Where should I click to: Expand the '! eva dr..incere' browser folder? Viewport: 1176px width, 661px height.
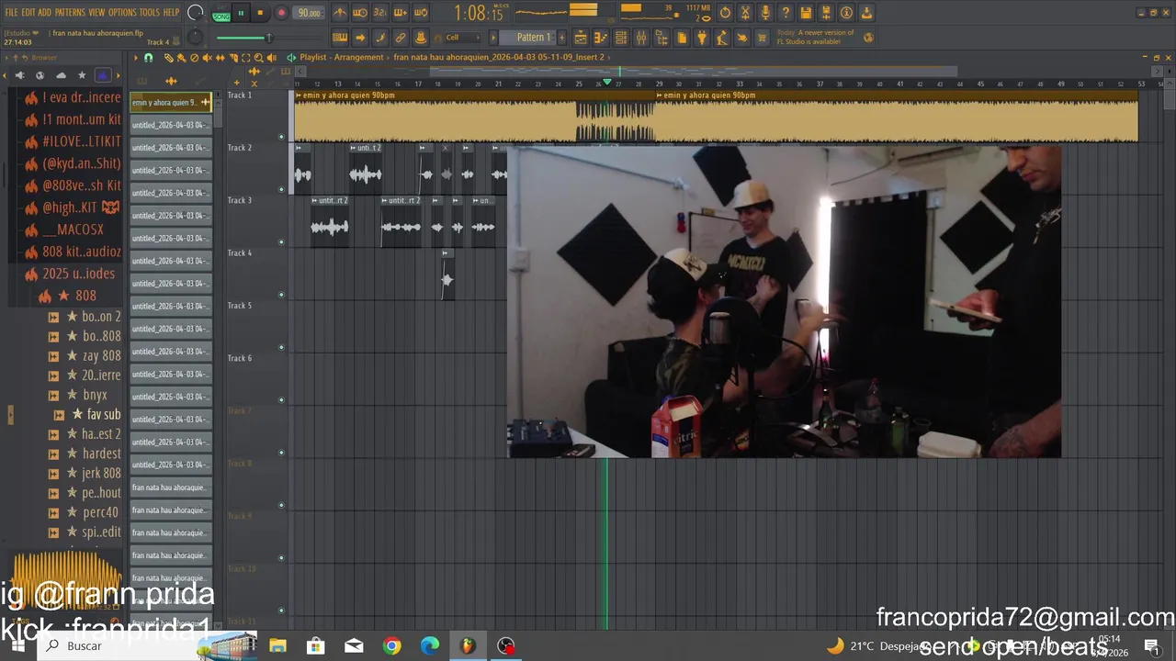click(73, 97)
